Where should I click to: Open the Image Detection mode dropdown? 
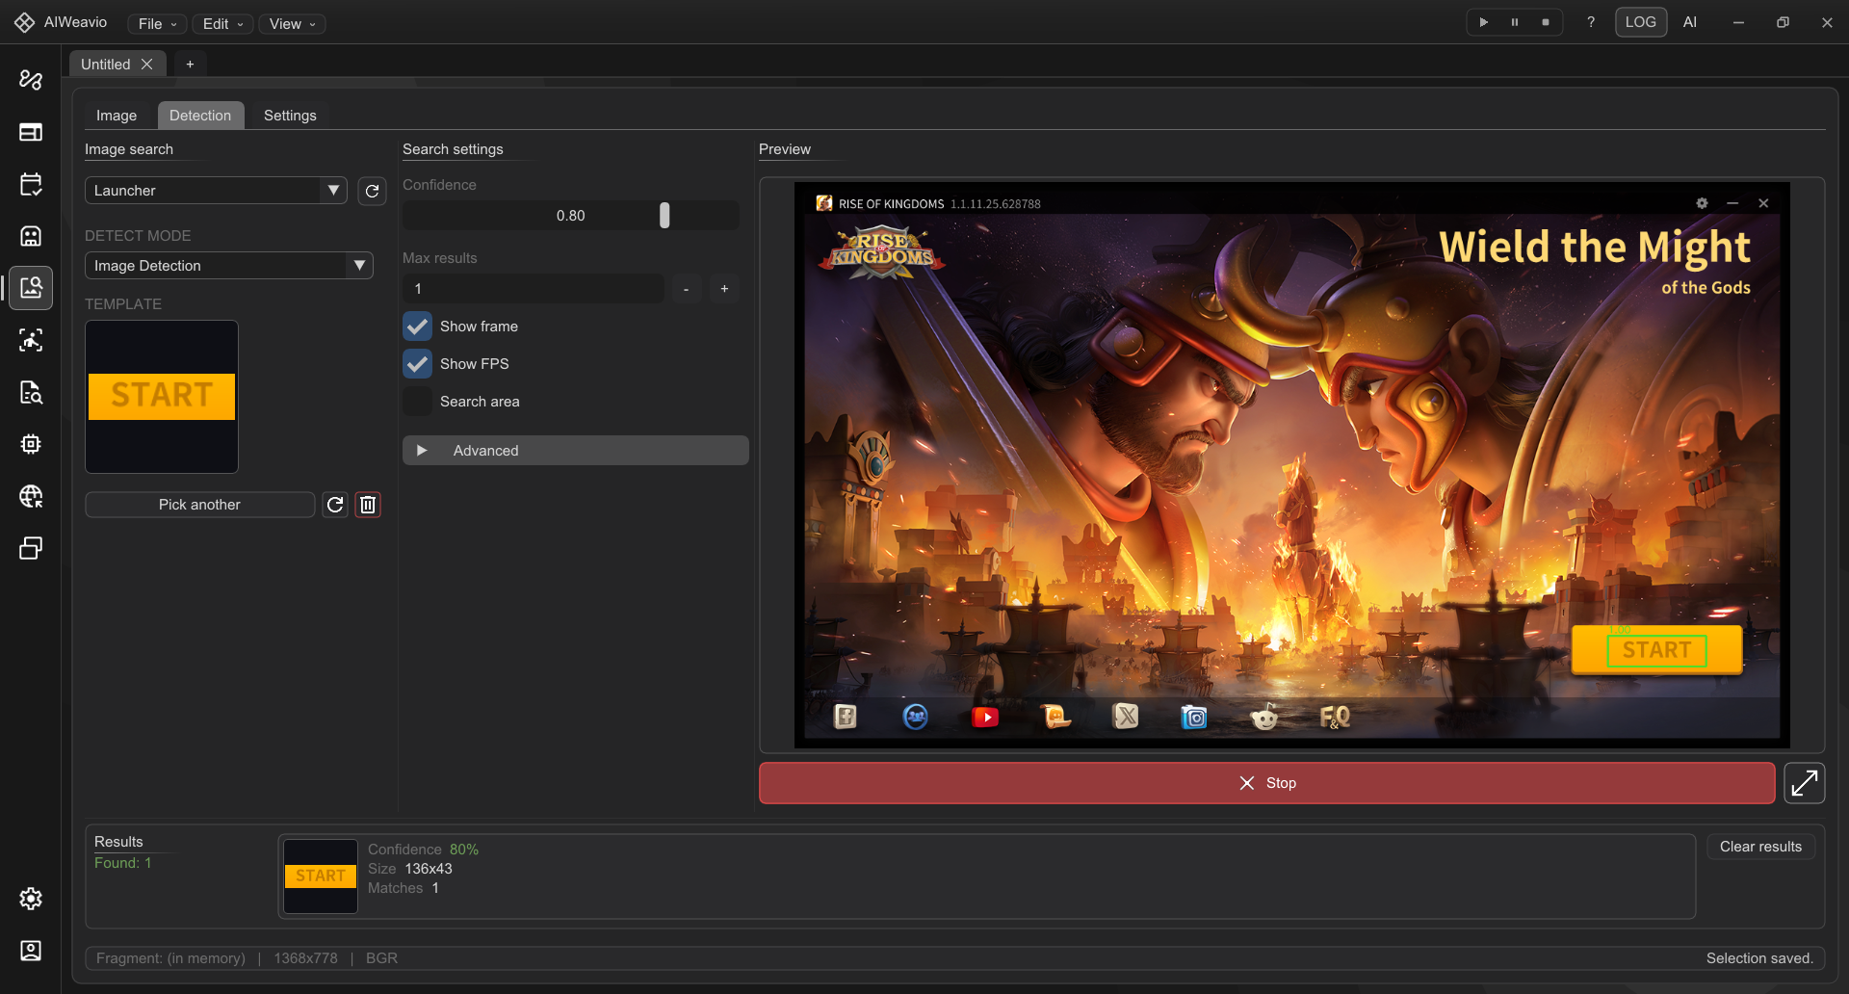point(229,266)
